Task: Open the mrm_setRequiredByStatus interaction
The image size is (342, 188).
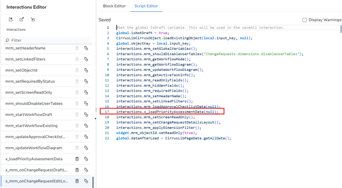Action: click(x=30, y=81)
